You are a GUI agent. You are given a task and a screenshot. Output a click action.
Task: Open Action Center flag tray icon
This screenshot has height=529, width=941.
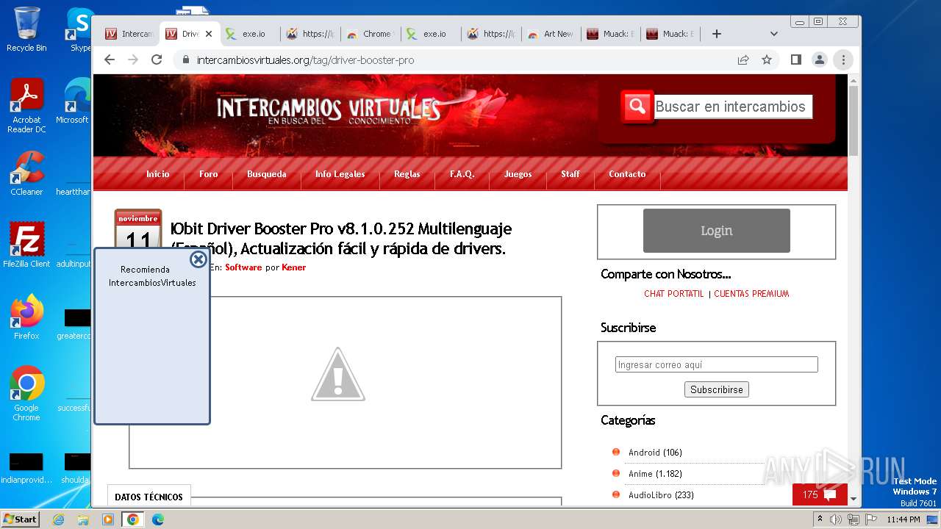(871, 519)
